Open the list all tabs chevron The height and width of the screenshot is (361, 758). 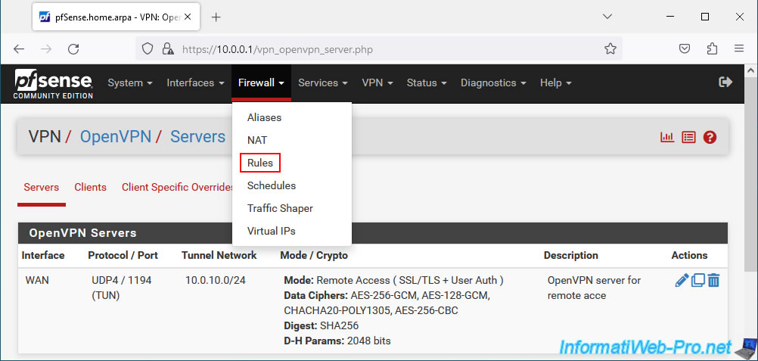click(607, 17)
